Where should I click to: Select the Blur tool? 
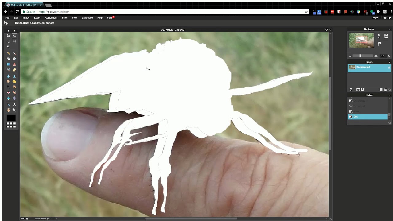click(x=8, y=76)
